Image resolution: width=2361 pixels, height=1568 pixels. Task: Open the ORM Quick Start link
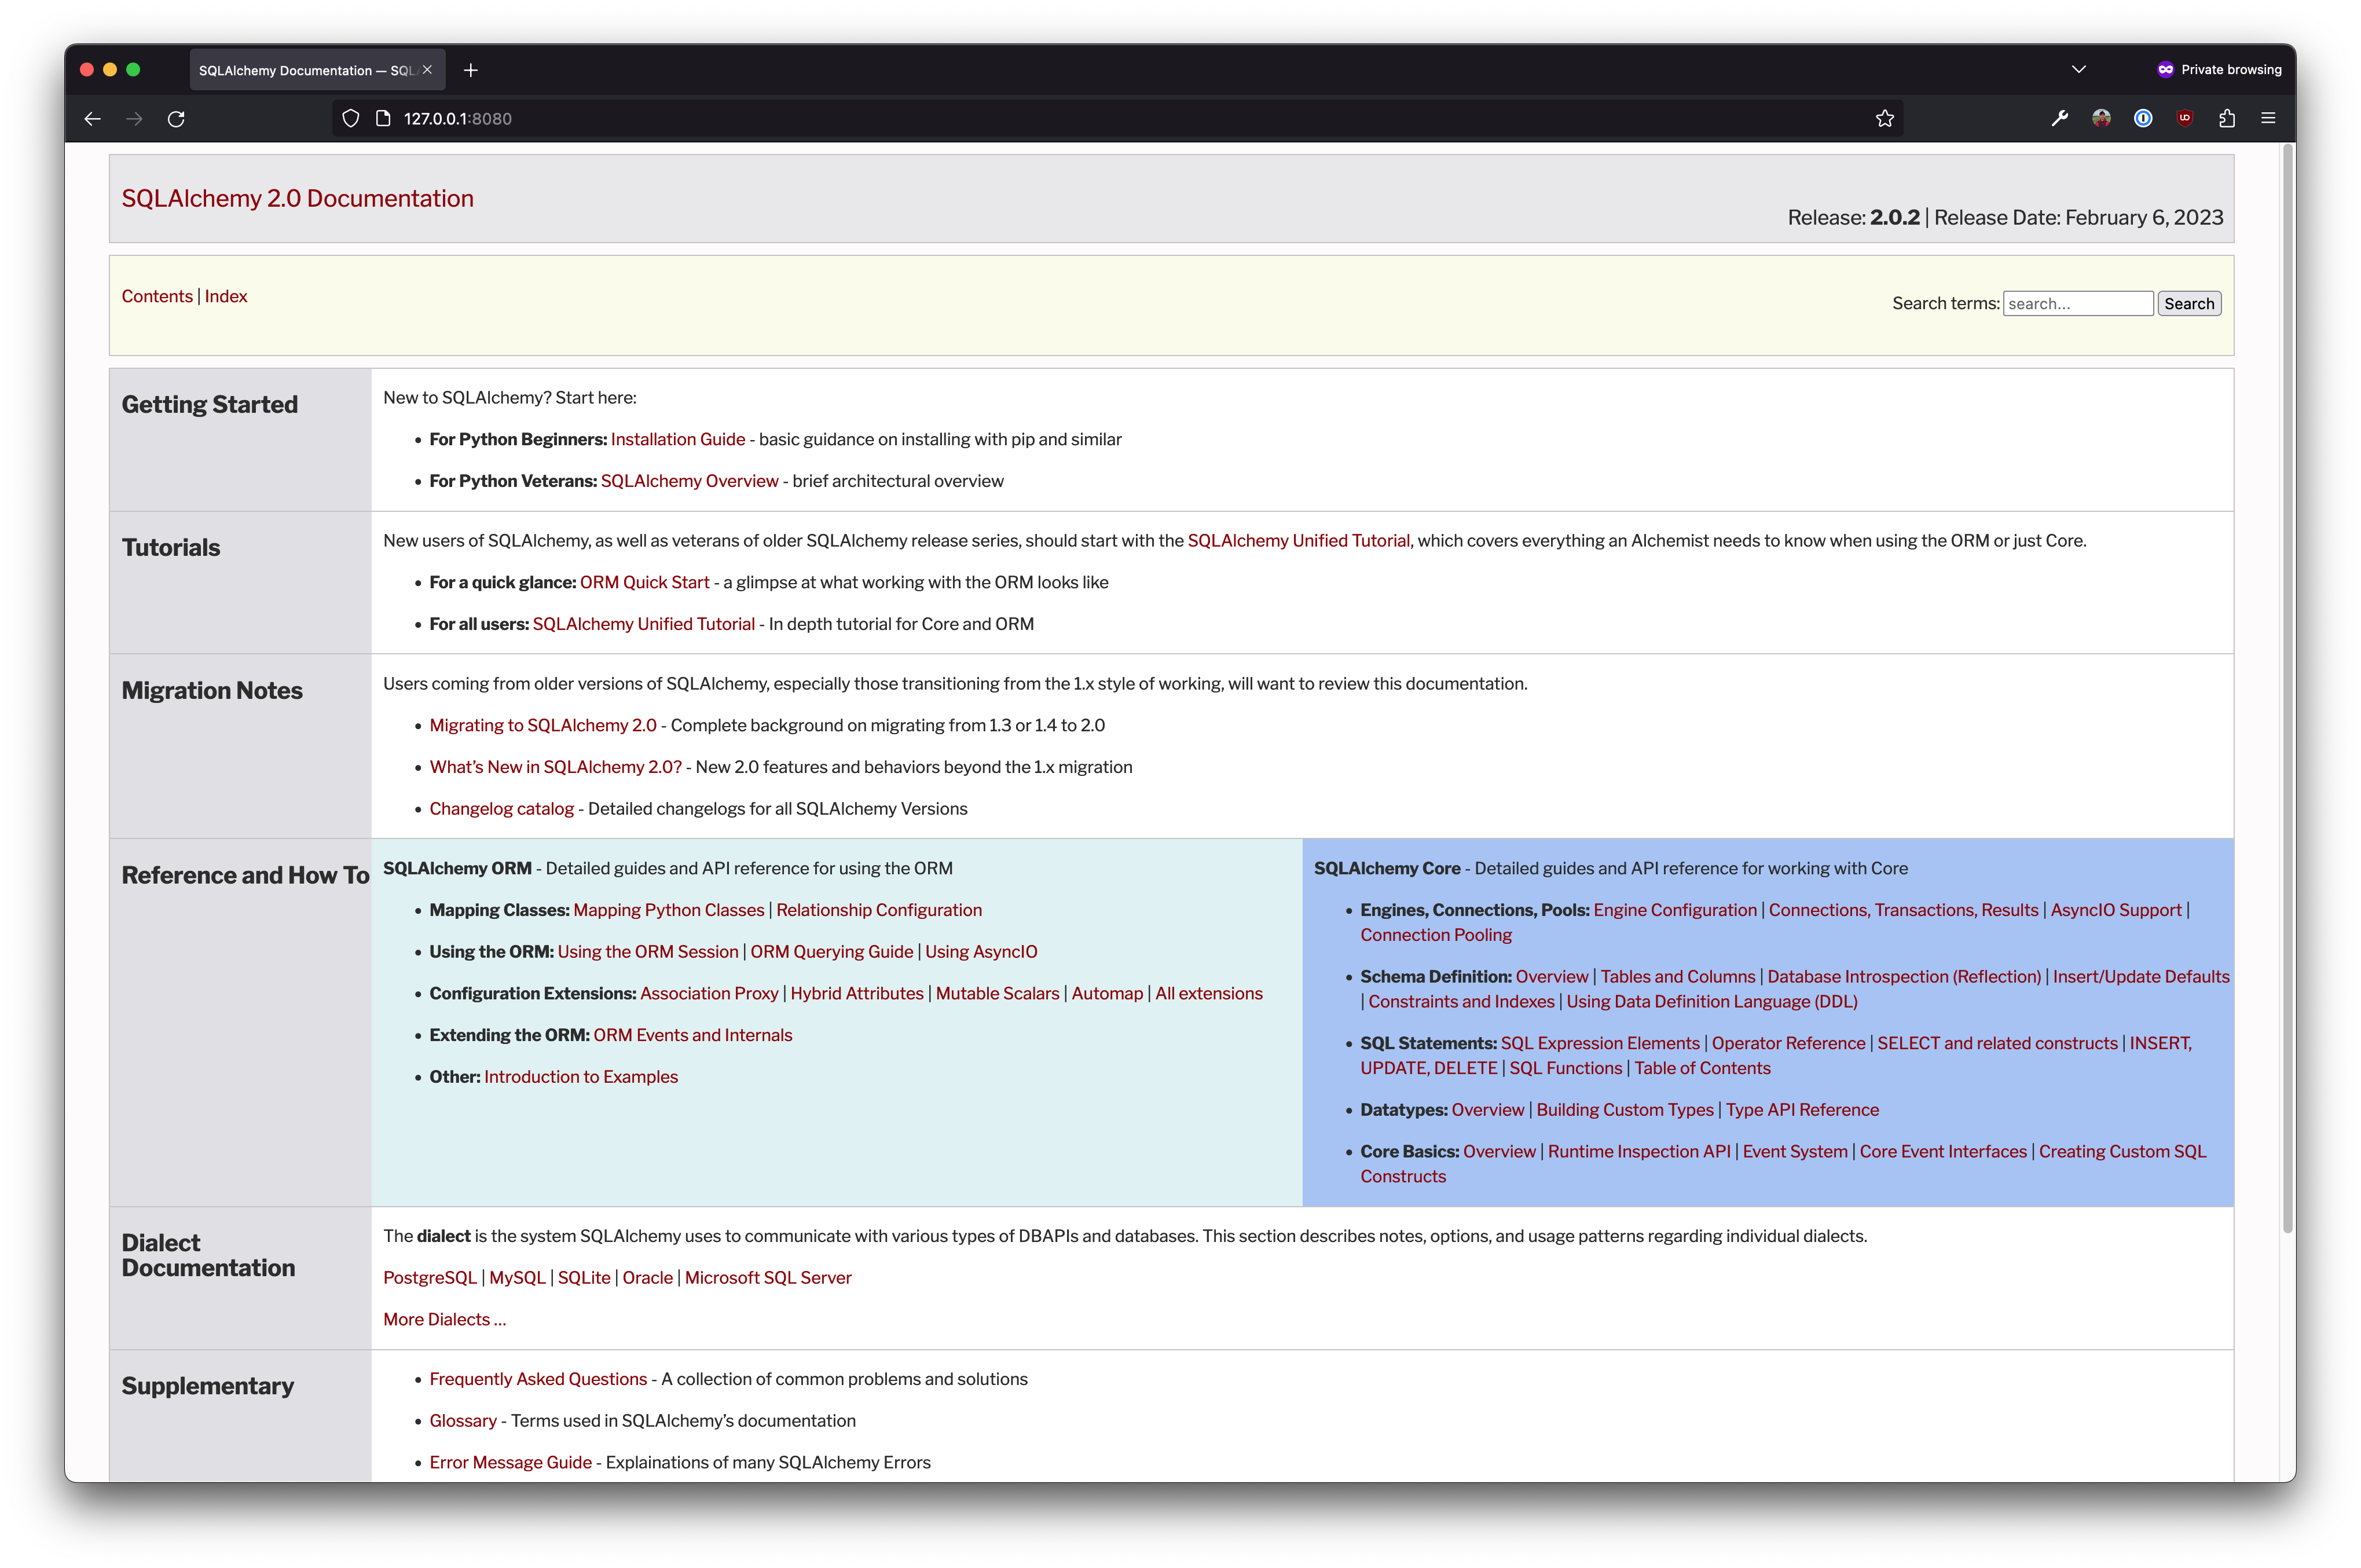point(644,582)
